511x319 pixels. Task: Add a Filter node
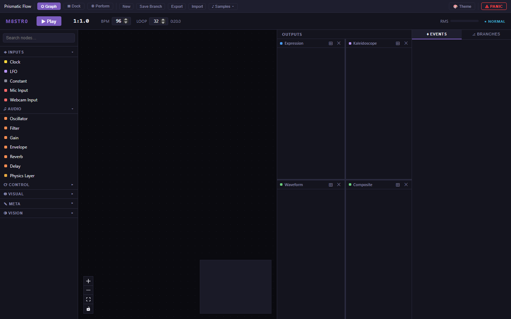pyautogui.click(x=39, y=128)
